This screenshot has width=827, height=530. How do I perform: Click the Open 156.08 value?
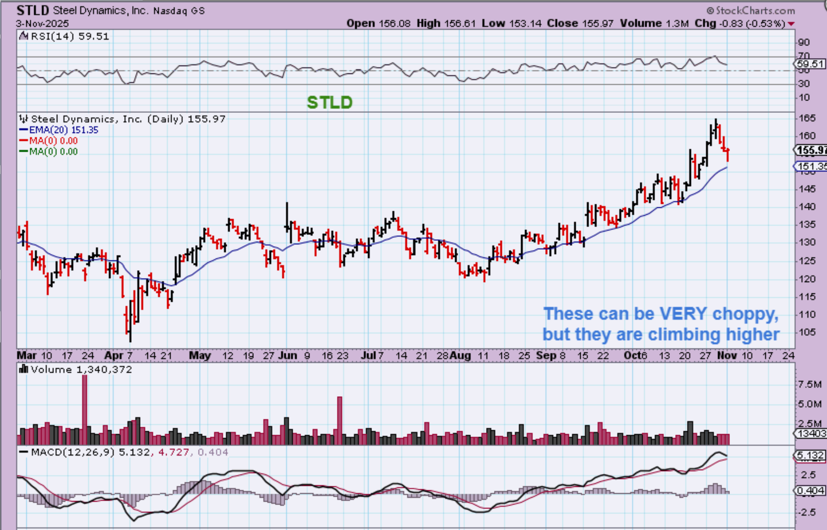pyautogui.click(x=378, y=24)
